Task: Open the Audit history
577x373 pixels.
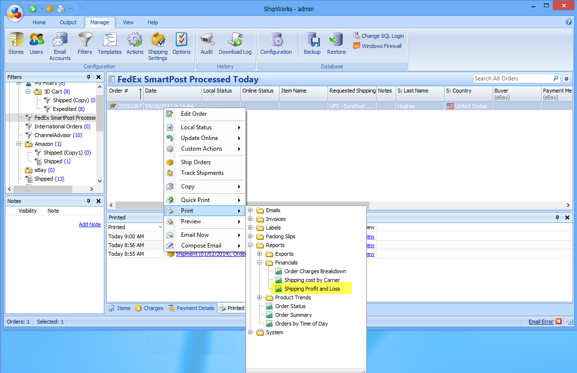Action: (x=207, y=44)
